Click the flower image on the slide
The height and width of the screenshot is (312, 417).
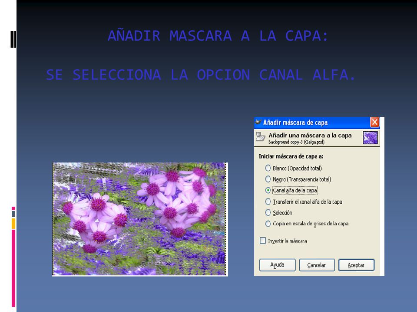(140, 219)
